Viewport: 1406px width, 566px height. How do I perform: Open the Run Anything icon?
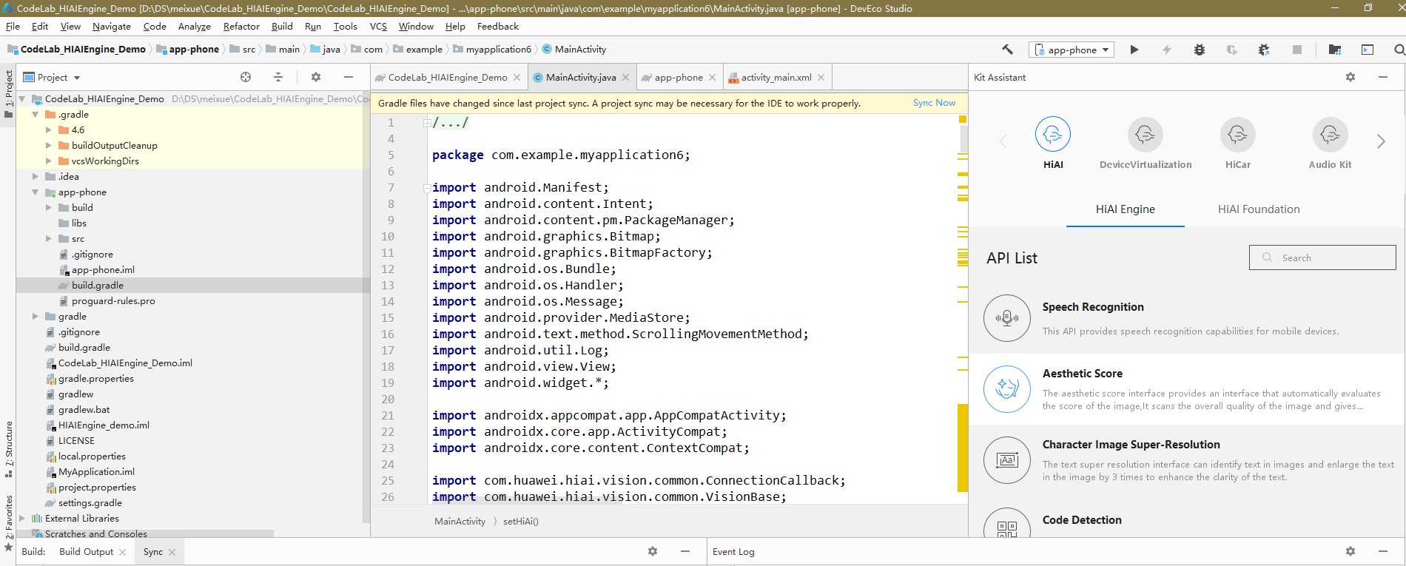click(x=1368, y=50)
